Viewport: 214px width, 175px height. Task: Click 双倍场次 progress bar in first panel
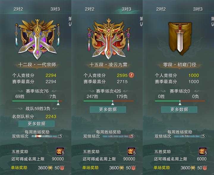tap(47, 136)
